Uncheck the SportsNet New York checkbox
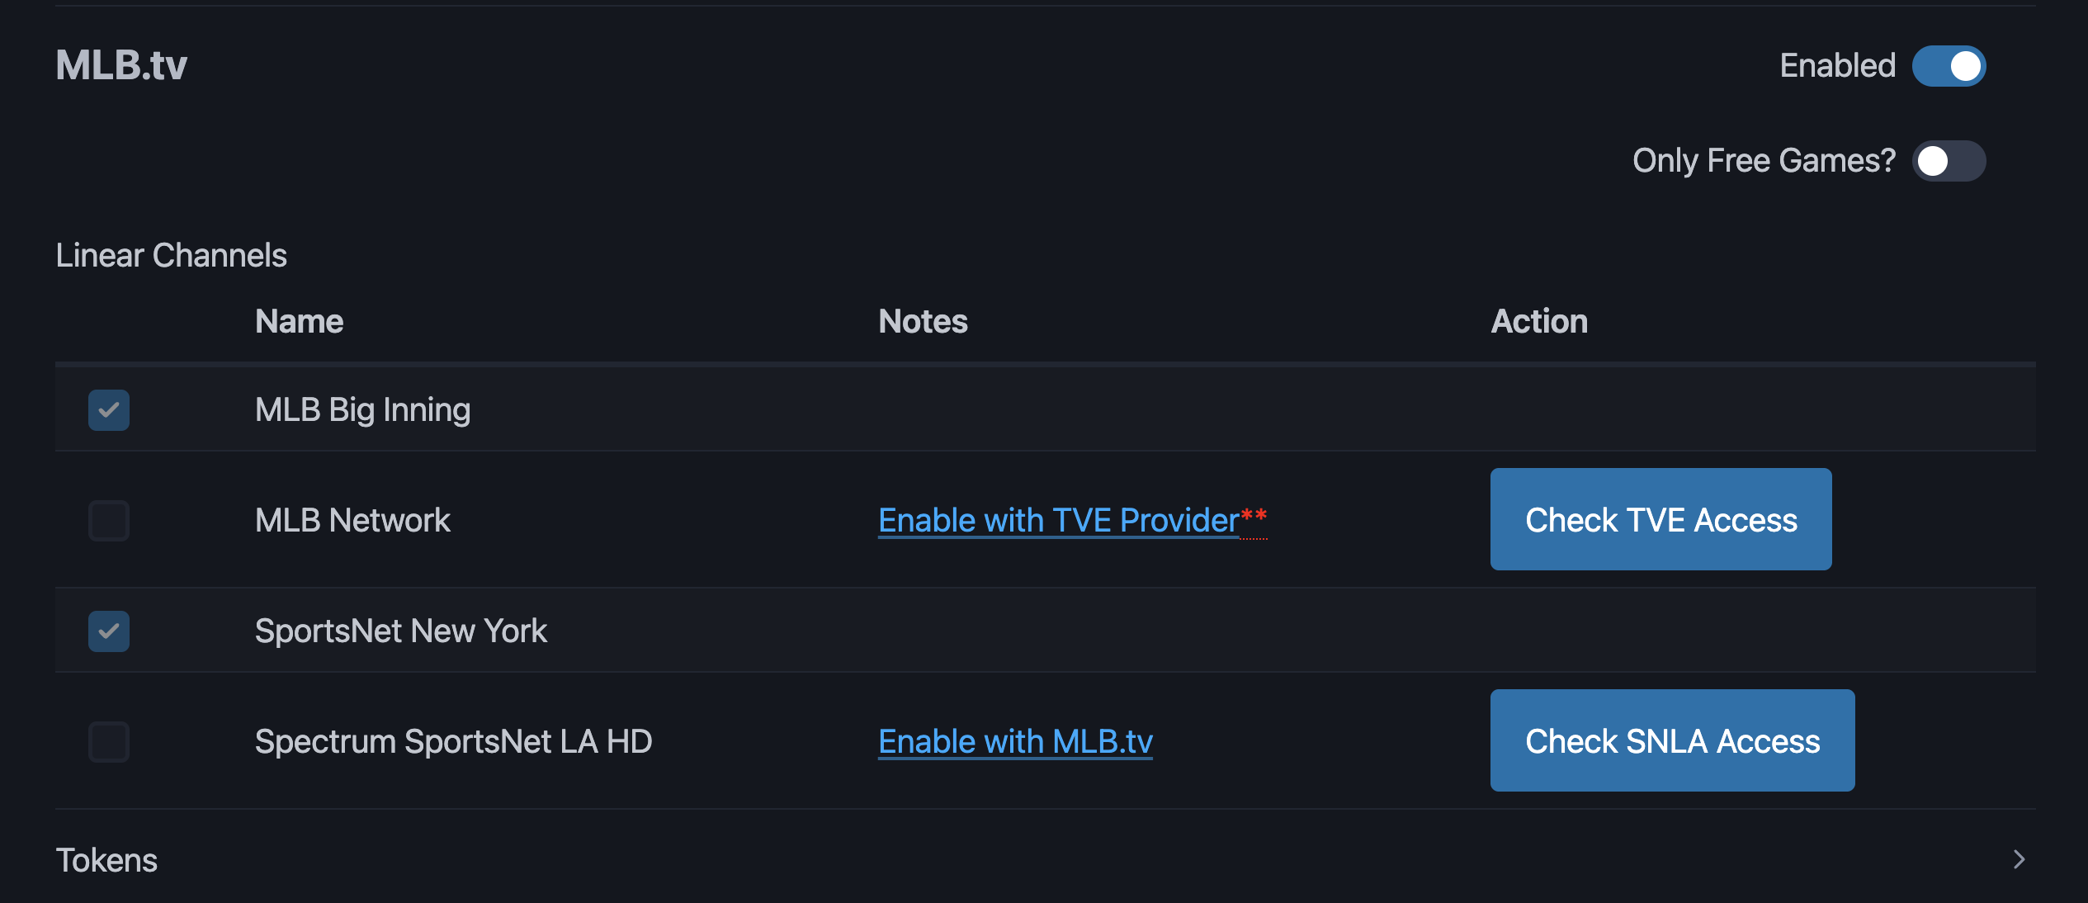The width and height of the screenshot is (2088, 903). coord(109,631)
